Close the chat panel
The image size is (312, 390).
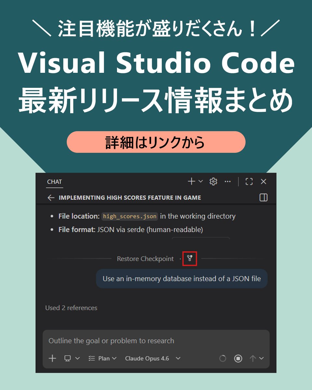point(264,182)
